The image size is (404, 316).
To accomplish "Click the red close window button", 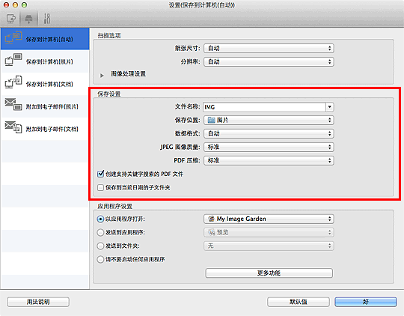I will 7,4.
